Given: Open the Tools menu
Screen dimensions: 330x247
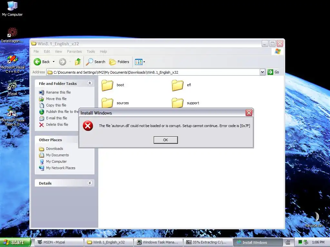Looking at the screenshot, I should (x=91, y=51).
